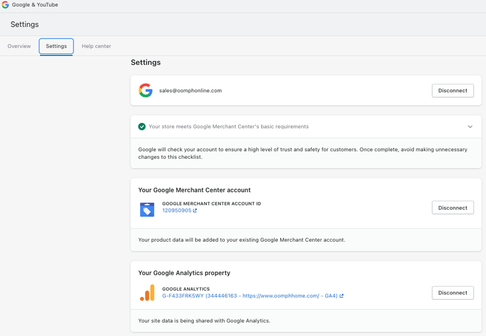
Task: Click the Google Analytics bar chart icon
Action: 147,293
